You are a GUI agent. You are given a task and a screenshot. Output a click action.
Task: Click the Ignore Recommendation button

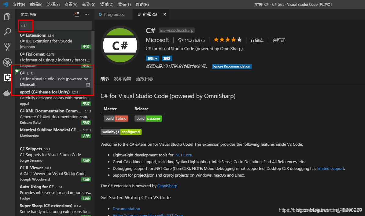(x=232, y=66)
